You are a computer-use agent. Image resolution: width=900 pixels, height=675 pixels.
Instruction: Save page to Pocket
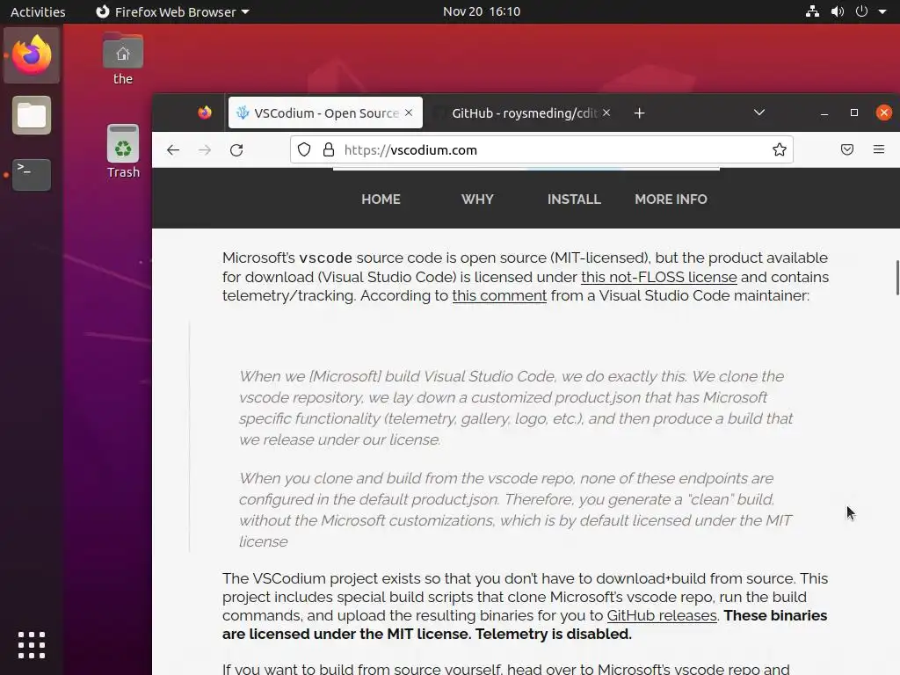point(847,149)
